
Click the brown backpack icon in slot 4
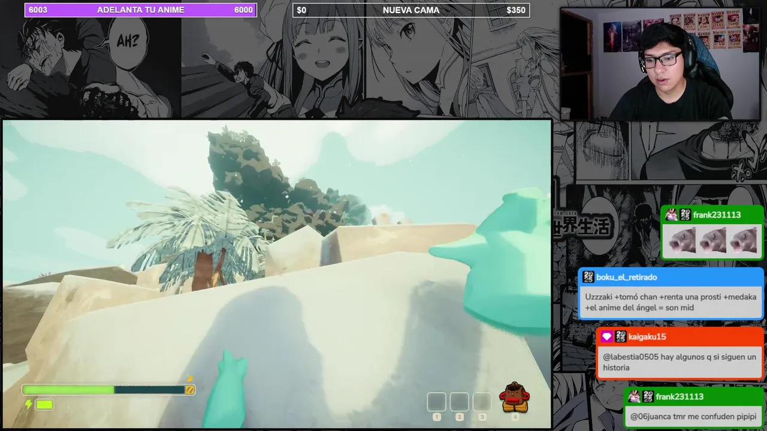tap(514, 397)
